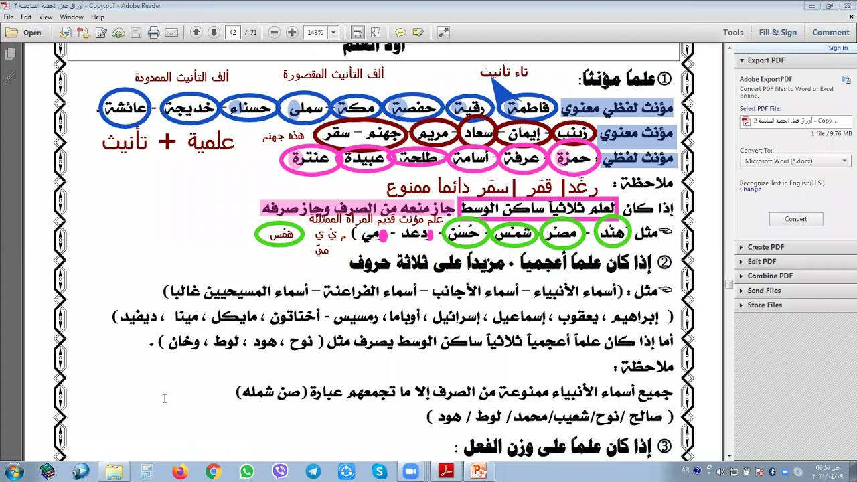Open Firefox from the taskbar
Screen dimensions: 857x482
(180, 472)
